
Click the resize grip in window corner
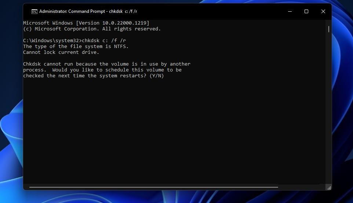point(329,188)
